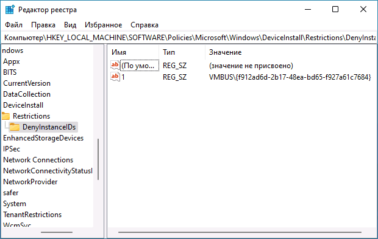
Task: Select the safer key
Action: point(10,193)
